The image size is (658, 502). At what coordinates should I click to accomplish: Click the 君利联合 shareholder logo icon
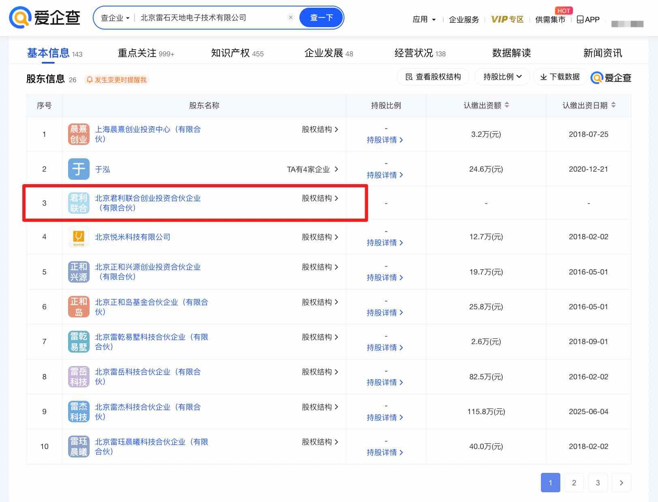pyautogui.click(x=79, y=203)
